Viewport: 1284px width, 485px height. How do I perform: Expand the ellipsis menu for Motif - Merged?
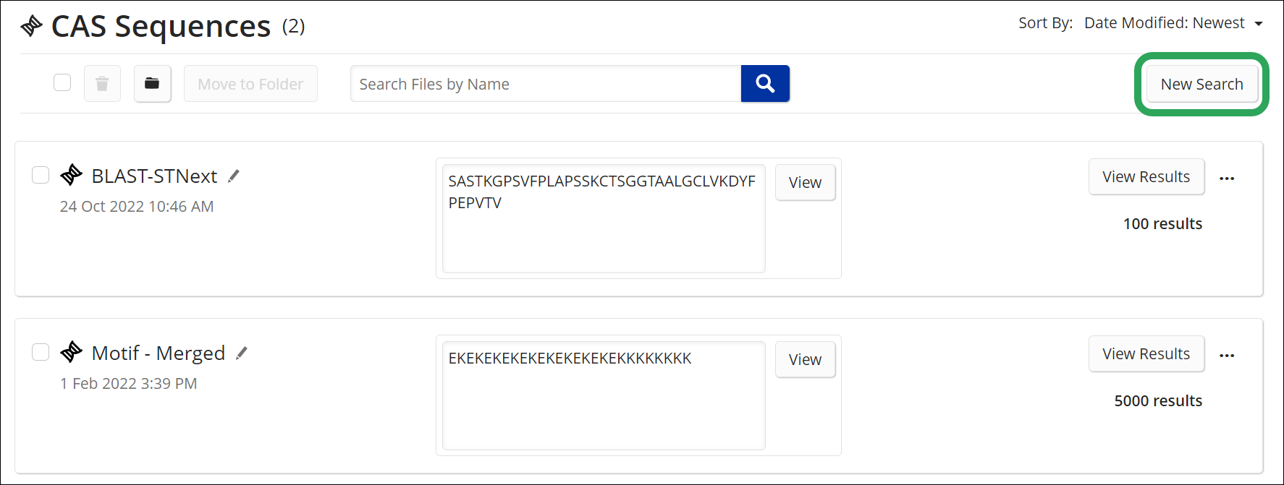tap(1227, 356)
